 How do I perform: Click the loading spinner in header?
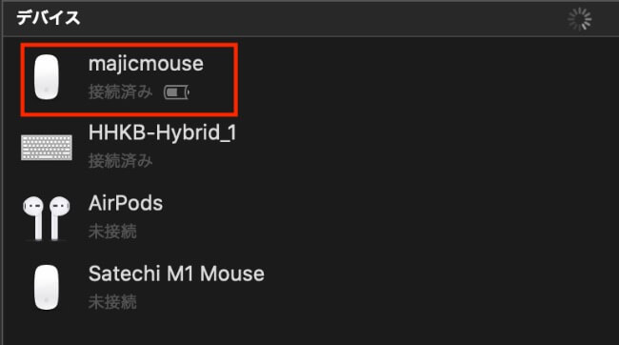point(580,18)
